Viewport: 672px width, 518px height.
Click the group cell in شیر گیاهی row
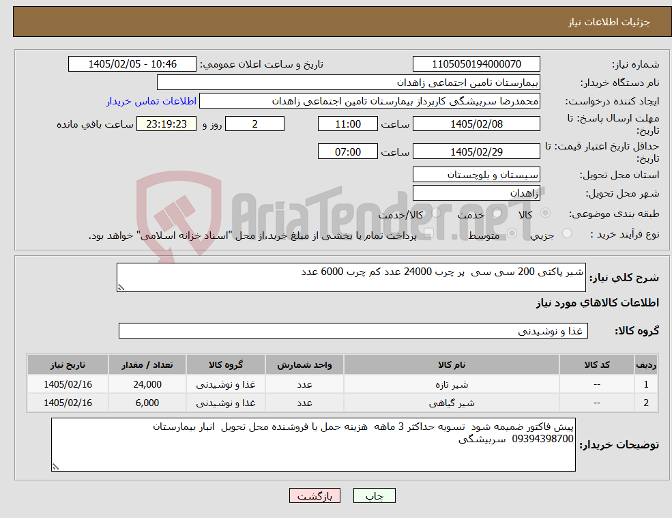[225, 403]
